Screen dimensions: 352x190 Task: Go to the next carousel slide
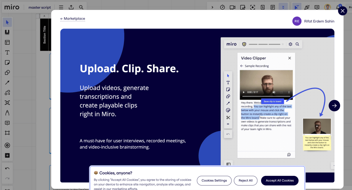[334, 106]
